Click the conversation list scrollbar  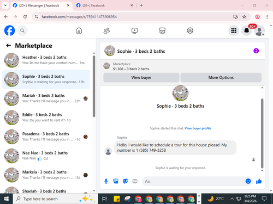94,86
